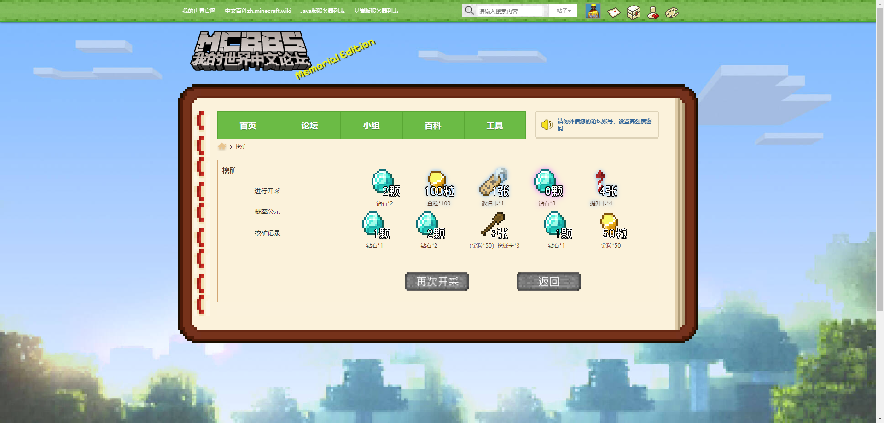Open the 帖子 search type dropdown
Screen dimensions: 884x423
pyautogui.click(x=563, y=11)
